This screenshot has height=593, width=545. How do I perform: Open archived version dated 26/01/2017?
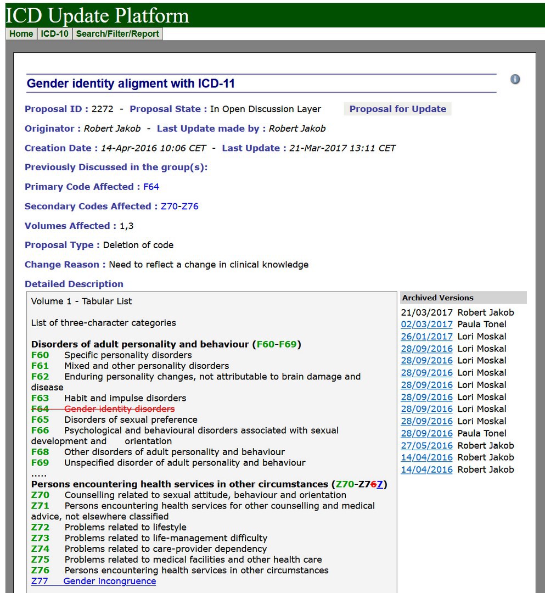(426, 337)
